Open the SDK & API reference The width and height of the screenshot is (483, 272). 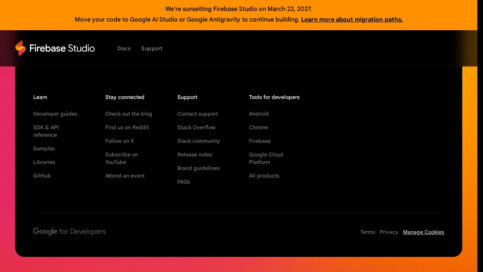click(46, 131)
